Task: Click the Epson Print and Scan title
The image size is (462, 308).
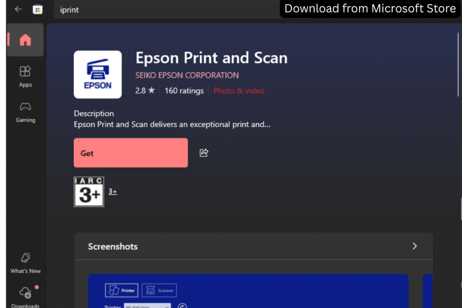Action: click(211, 58)
